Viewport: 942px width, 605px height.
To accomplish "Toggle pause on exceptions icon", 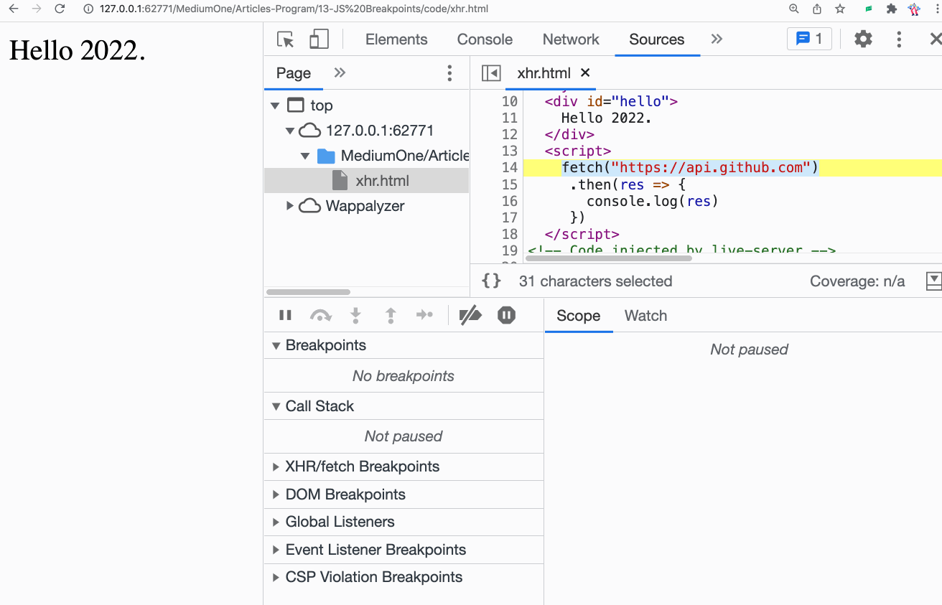I will pyautogui.click(x=506, y=315).
